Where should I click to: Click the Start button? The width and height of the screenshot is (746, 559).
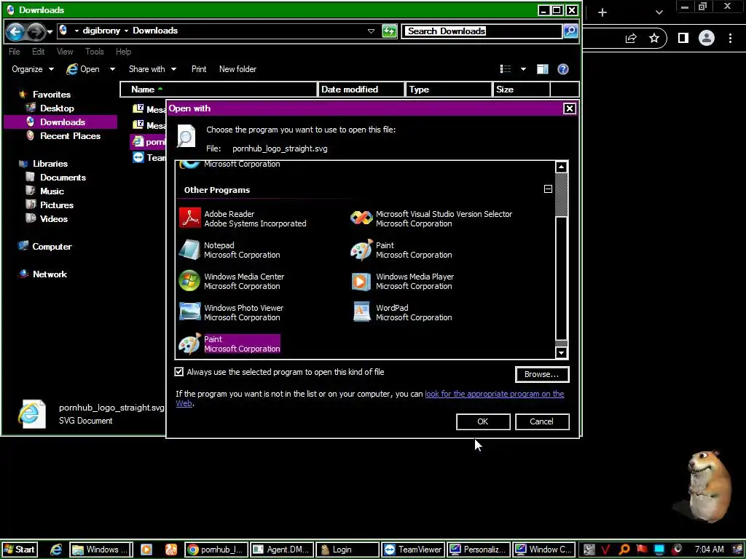click(19, 550)
